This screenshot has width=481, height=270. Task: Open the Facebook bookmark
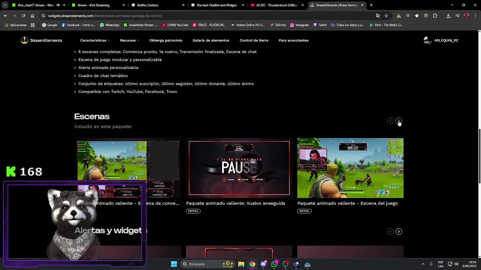(x=78, y=25)
